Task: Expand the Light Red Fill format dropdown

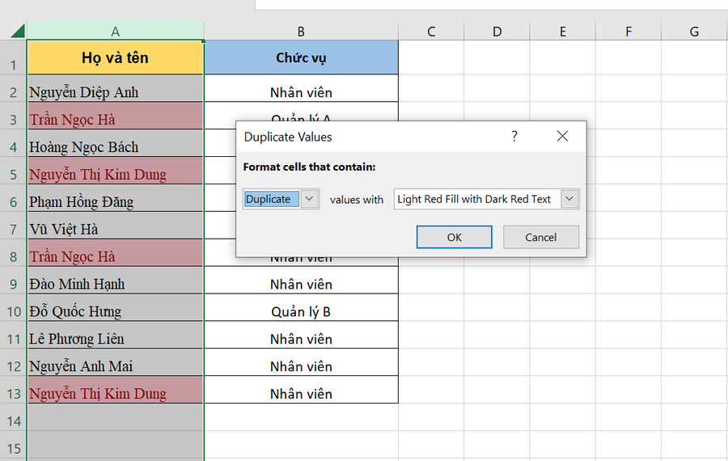Action: pyautogui.click(x=569, y=199)
